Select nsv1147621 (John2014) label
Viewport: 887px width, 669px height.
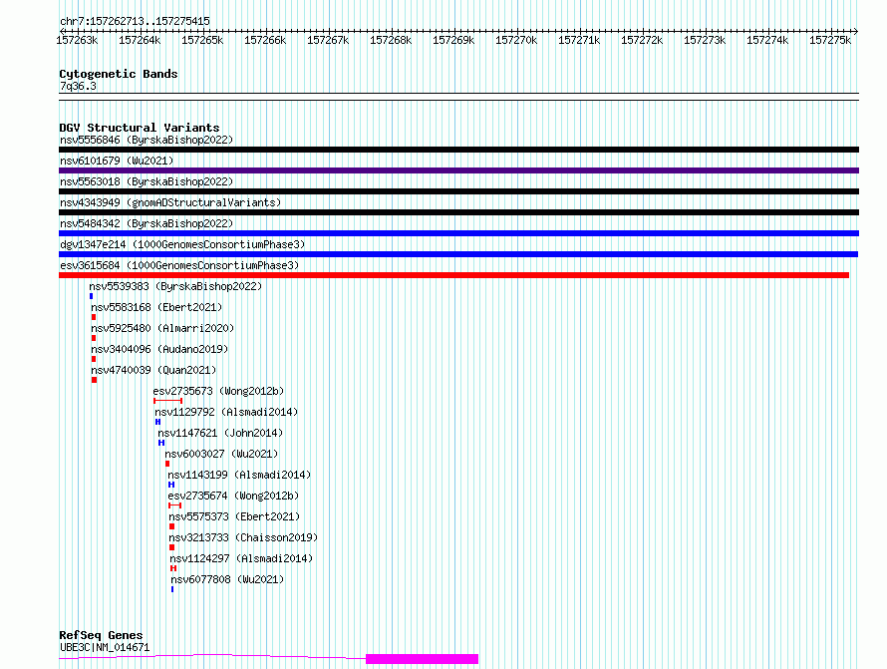point(220,433)
